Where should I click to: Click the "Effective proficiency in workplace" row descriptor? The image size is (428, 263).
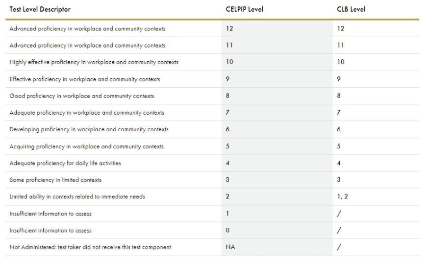click(x=84, y=79)
